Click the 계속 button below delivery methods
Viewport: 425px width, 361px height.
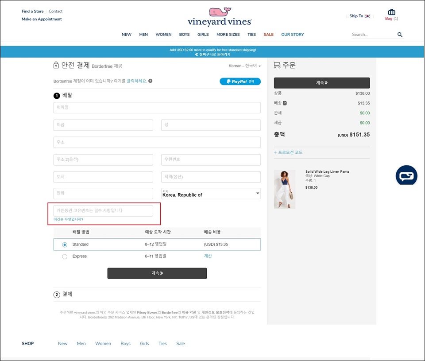coord(157,273)
